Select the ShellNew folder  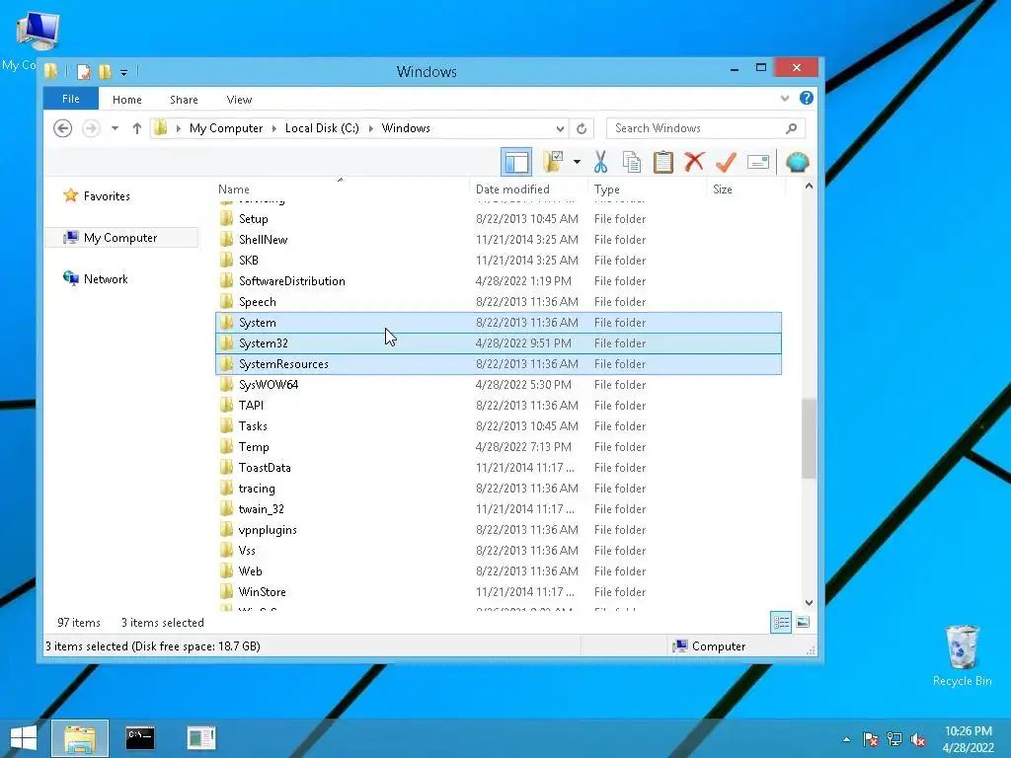(498, 240)
